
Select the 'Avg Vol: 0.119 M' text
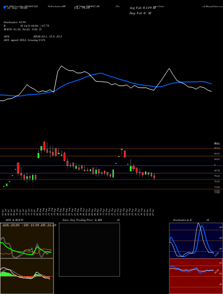pos(142,8)
